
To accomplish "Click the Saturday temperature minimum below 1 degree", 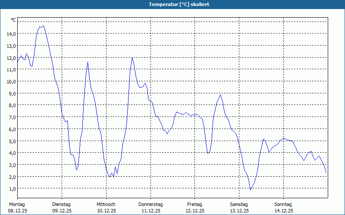I will pos(251,190).
